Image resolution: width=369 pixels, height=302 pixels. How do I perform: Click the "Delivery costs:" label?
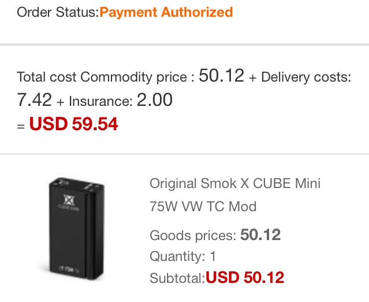point(306,77)
